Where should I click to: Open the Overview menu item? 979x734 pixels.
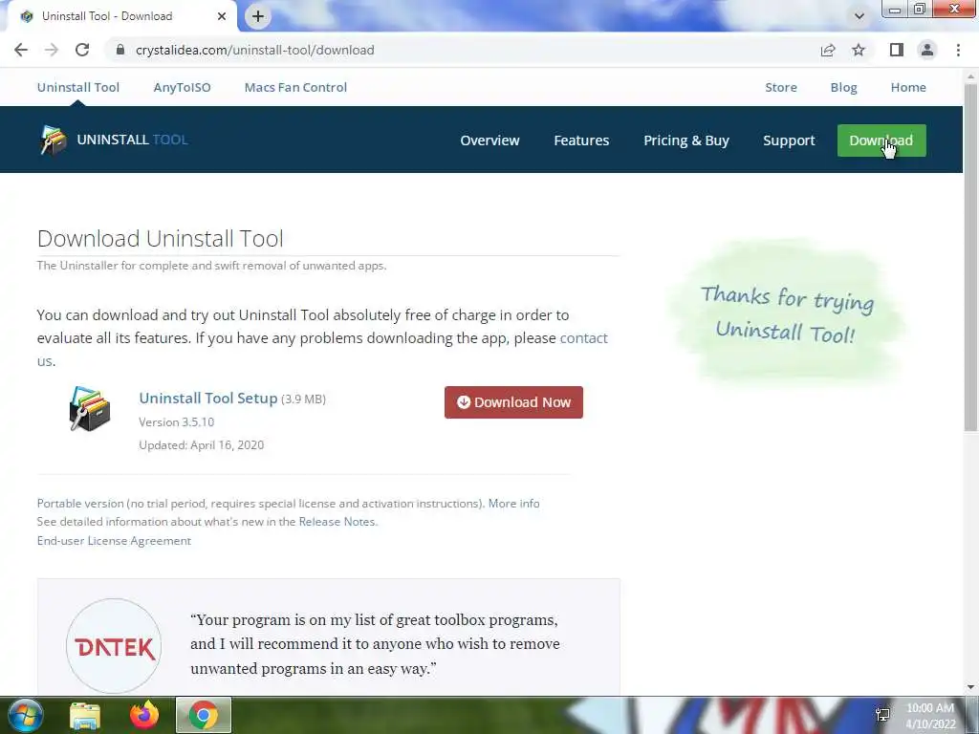pyautogui.click(x=489, y=140)
